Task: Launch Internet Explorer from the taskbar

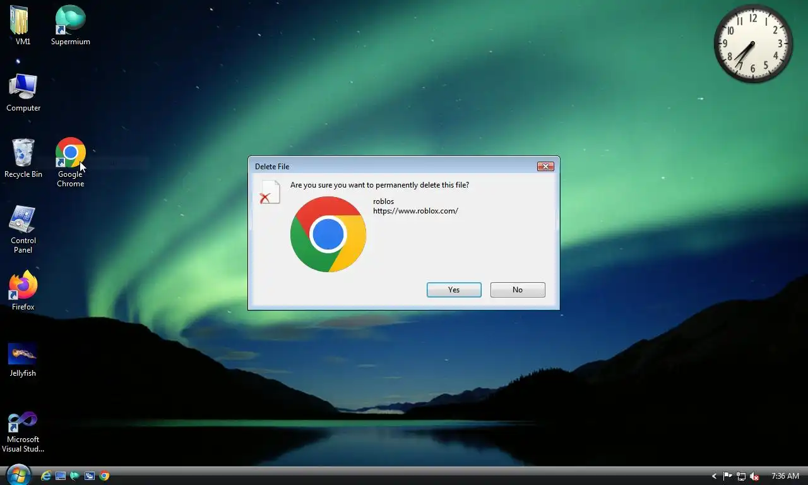Action: (x=46, y=476)
